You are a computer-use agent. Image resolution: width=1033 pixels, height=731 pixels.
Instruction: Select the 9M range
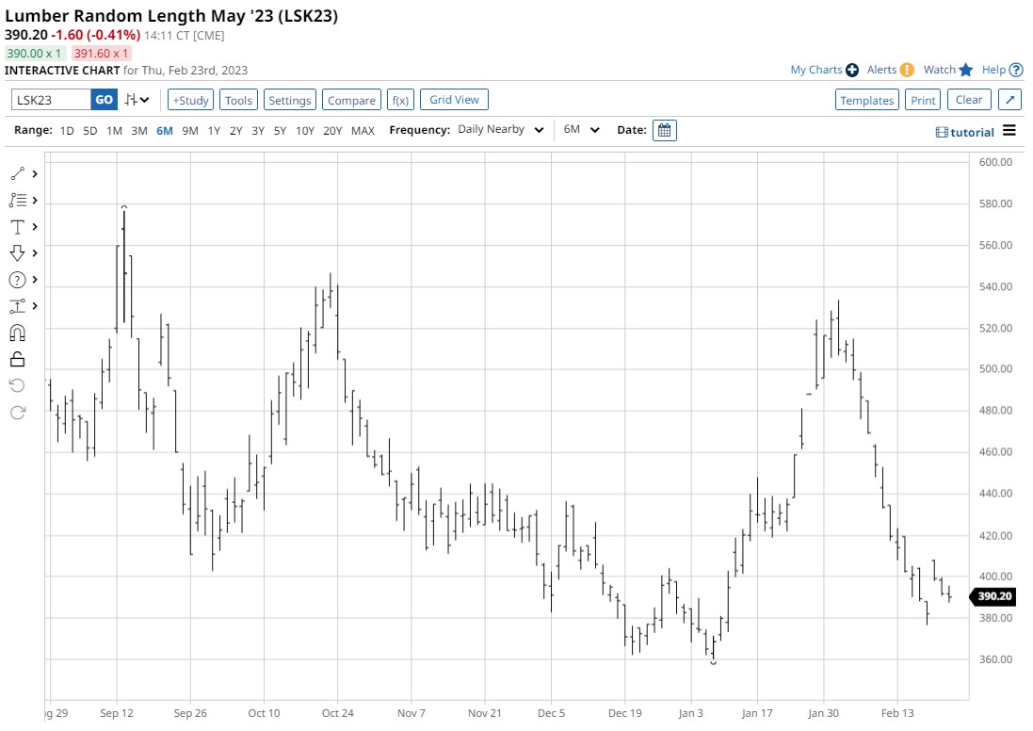(189, 131)
